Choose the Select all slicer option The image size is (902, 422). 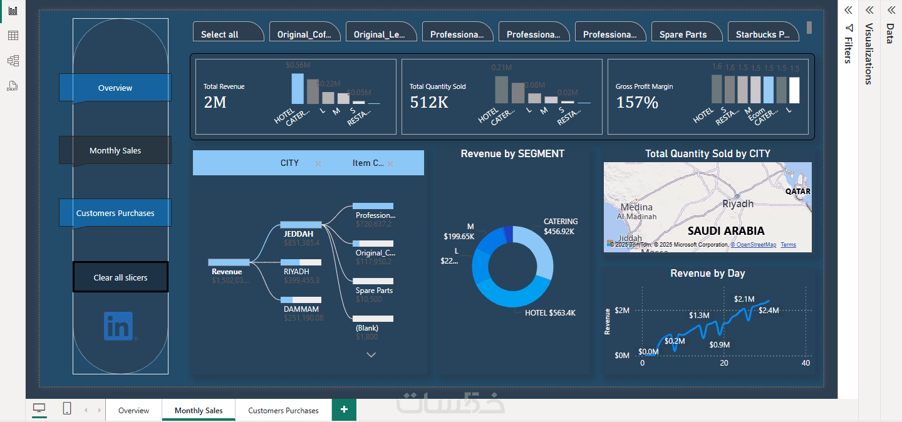(229, 32)
